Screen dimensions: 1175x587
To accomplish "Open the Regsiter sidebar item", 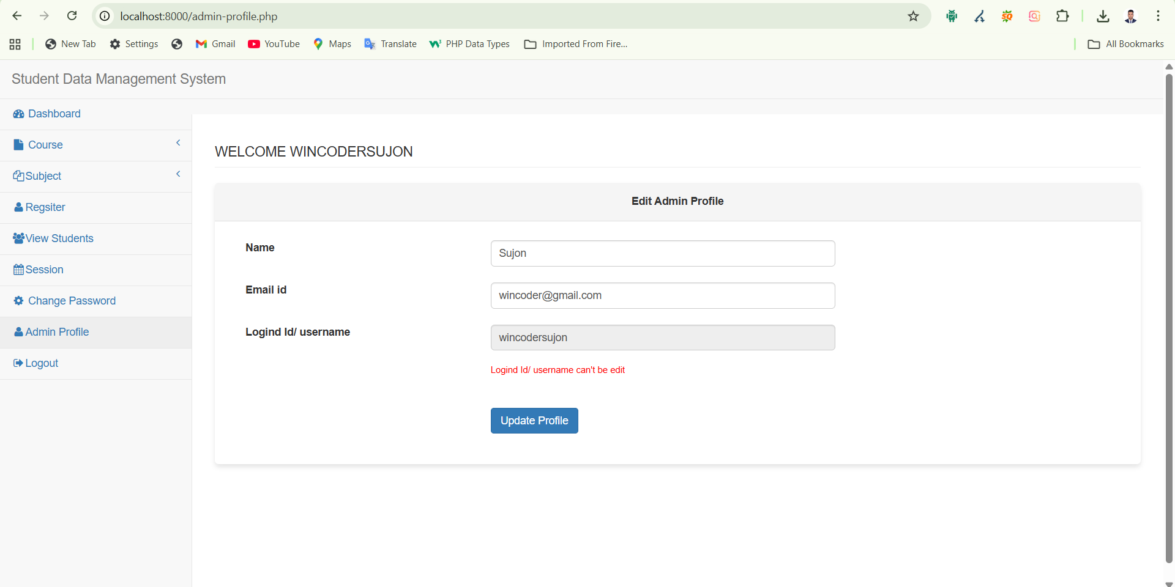I will click(x=45, y=207).
